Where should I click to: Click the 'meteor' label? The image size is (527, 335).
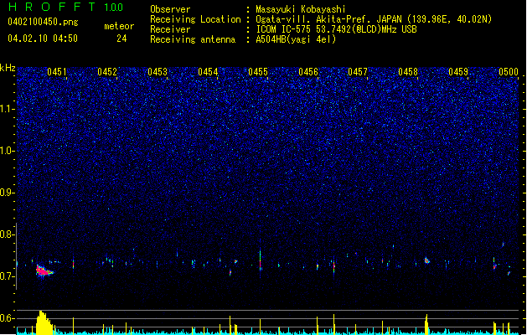tap(119, 26)
